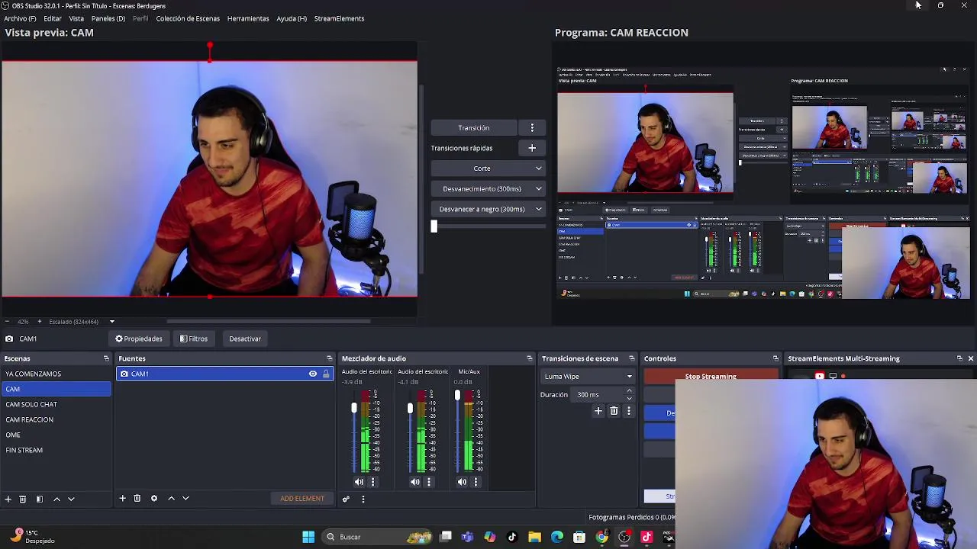
Task: Mute the second Audio del escritorio channel
Action: pos(415,482)
